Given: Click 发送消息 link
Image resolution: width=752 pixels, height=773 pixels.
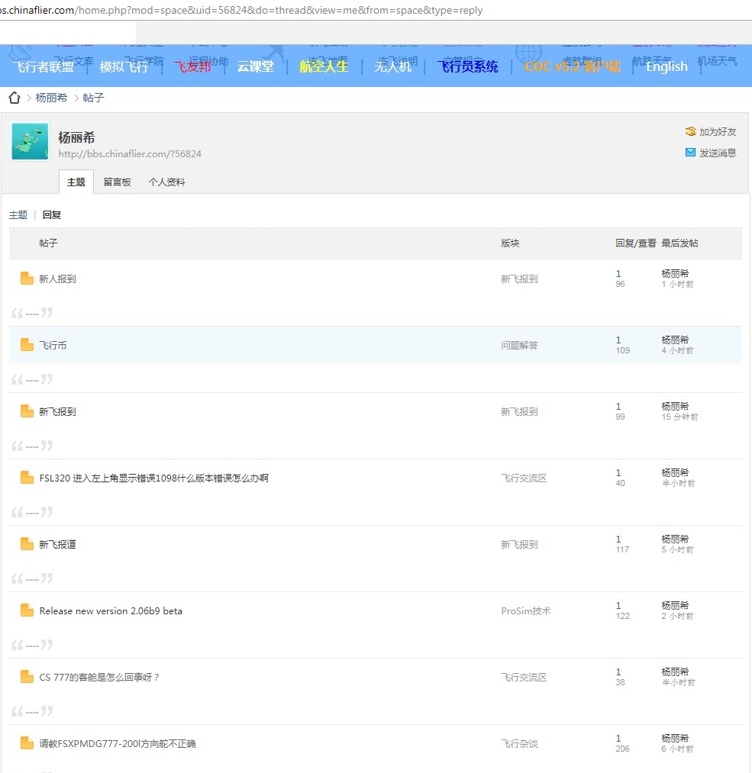Looking at the screenshot, I should (718, 153).
